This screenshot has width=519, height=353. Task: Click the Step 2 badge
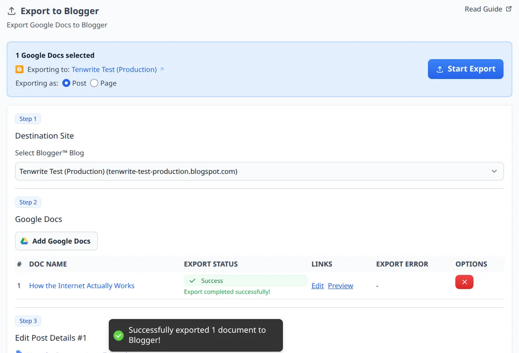[x=28, y=202]
